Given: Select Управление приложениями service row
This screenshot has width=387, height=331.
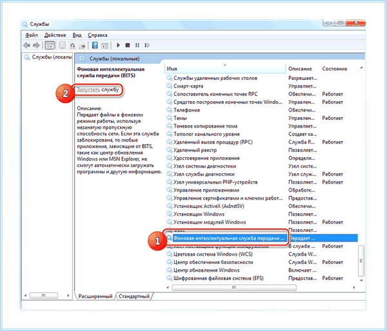Looking at the screenshot, I should click(x=262, y=190).
